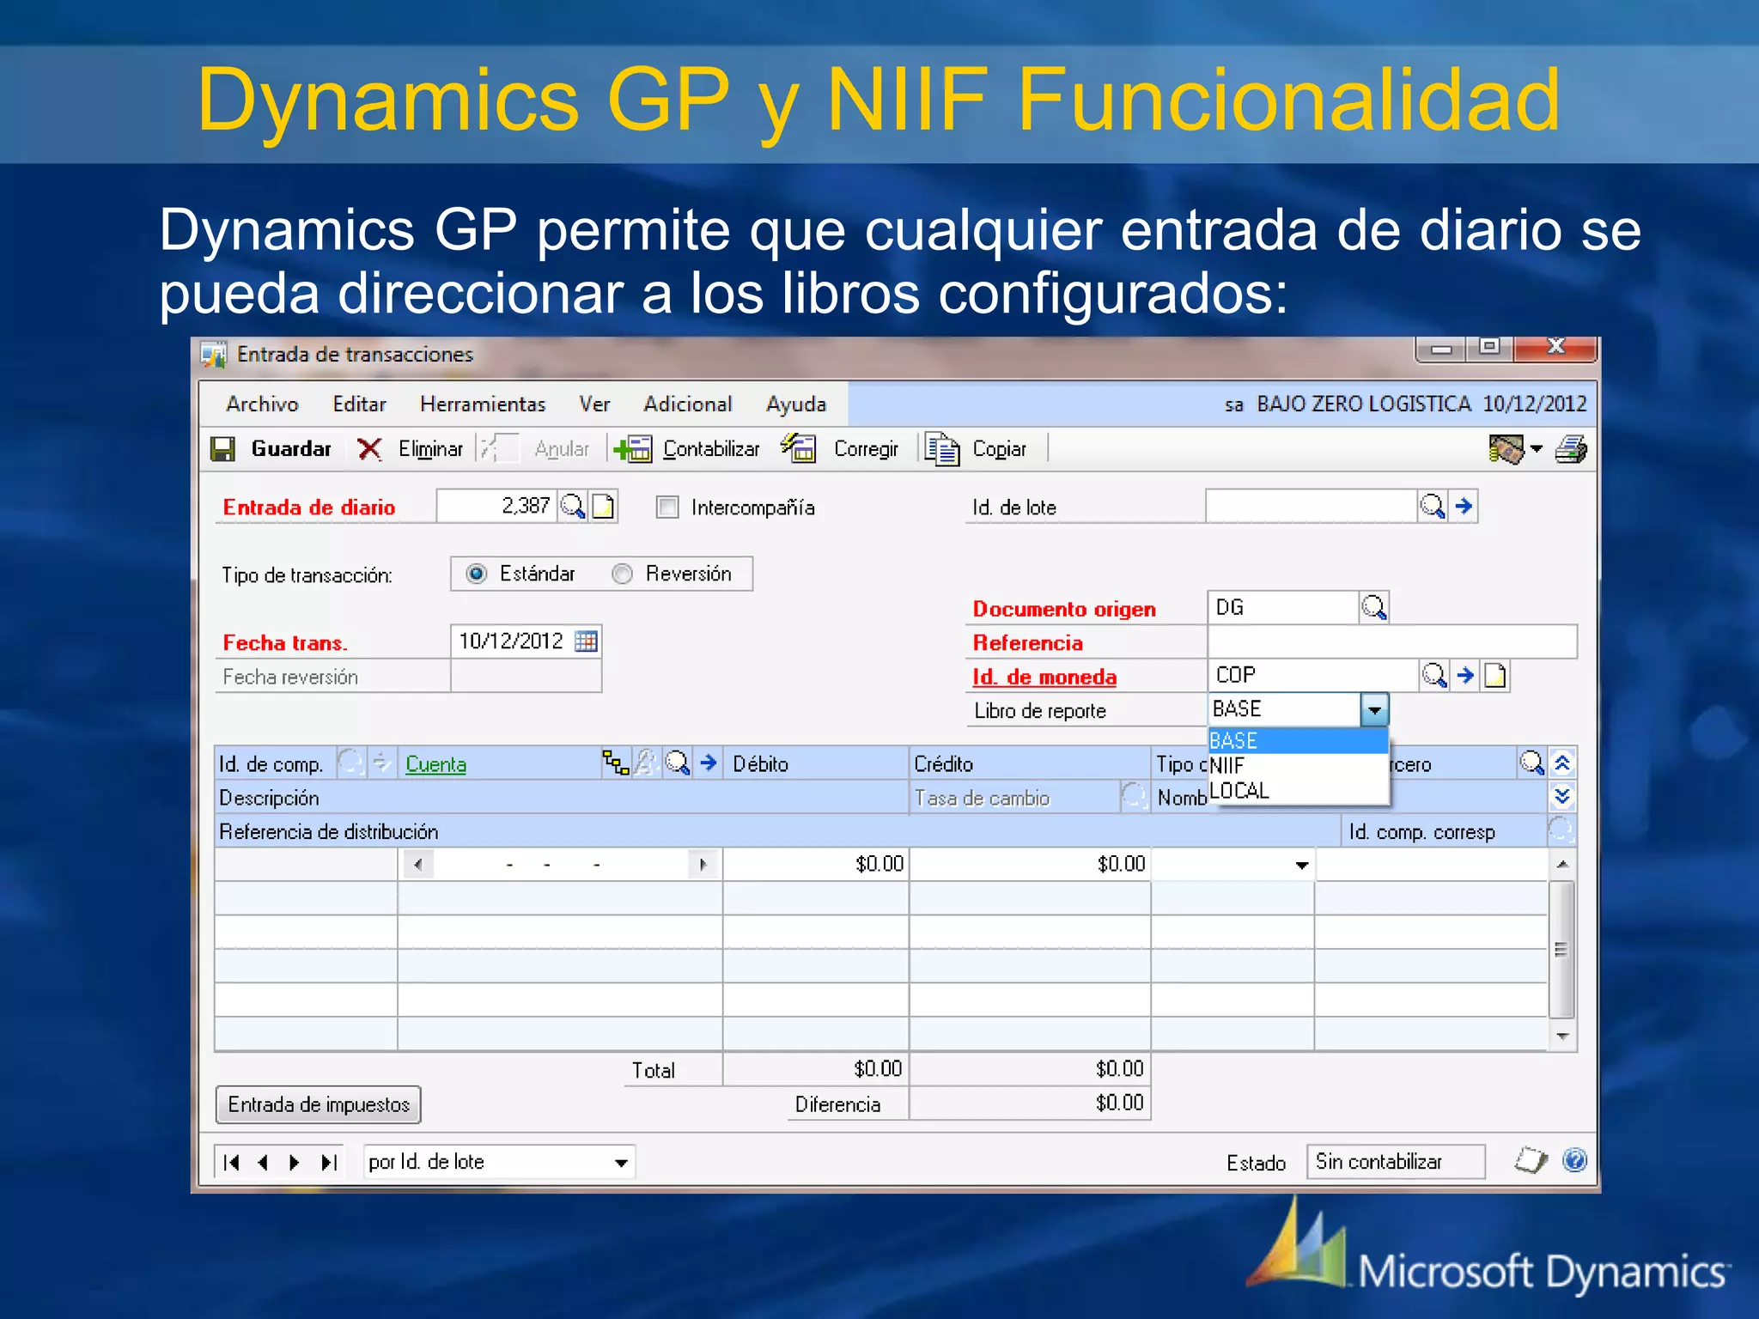Go to previous record navigation button
Viewport: 1759px width, 1319px height.
tap(263, 1162)
